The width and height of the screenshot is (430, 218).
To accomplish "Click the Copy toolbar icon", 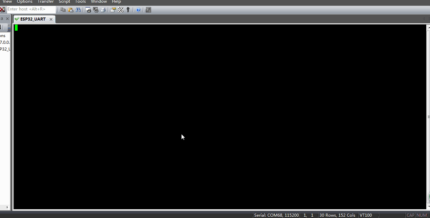I will coord(63,10).
